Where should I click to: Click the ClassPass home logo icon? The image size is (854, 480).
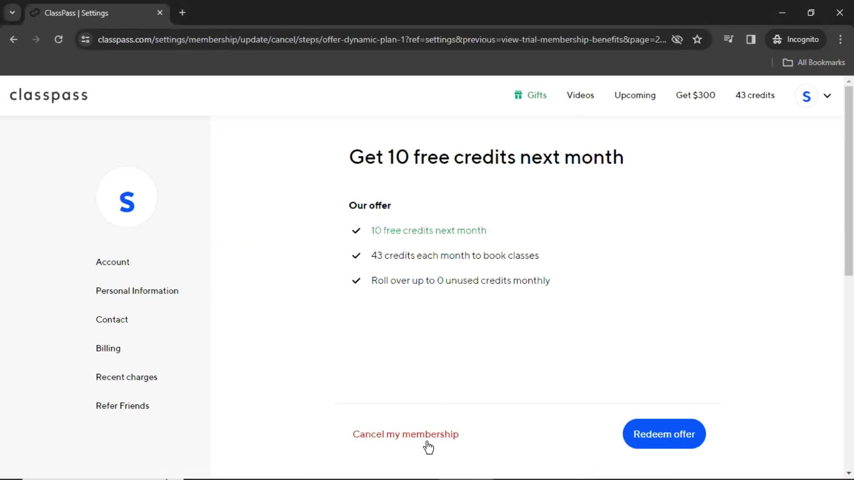tap(48, 96)
